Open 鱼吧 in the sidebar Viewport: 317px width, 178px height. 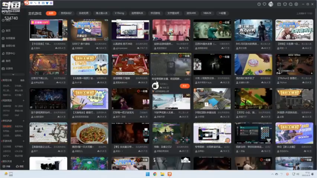[6, 61]
